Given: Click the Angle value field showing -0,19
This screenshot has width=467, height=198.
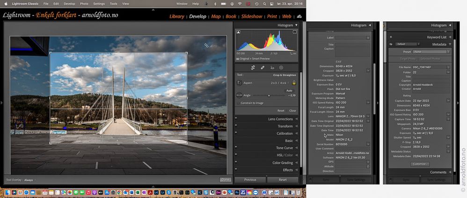Looking at the screenshot, I should click(292, 96).
